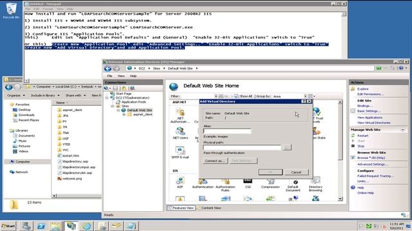
Task: Open the View menu in IIS Manager
Action: click(121, 76)
